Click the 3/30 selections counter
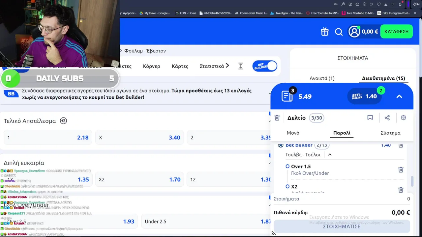The image size is (422, 237). (316, 118)
